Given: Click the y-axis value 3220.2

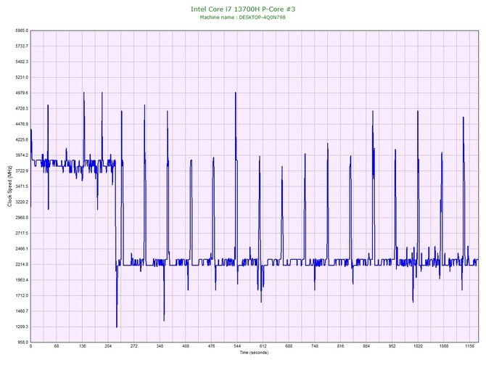Looking at the screenshot, I should coord(22,202).
